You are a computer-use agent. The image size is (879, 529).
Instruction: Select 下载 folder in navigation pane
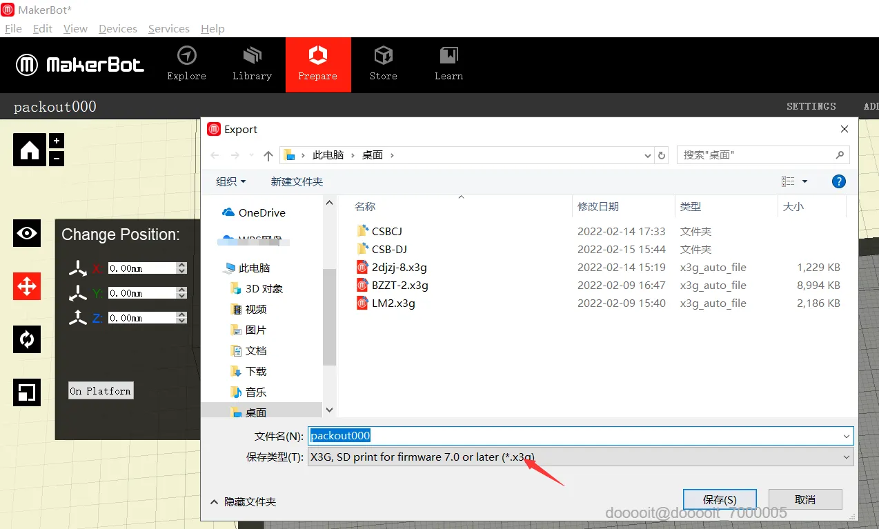[x=248, y=372]
